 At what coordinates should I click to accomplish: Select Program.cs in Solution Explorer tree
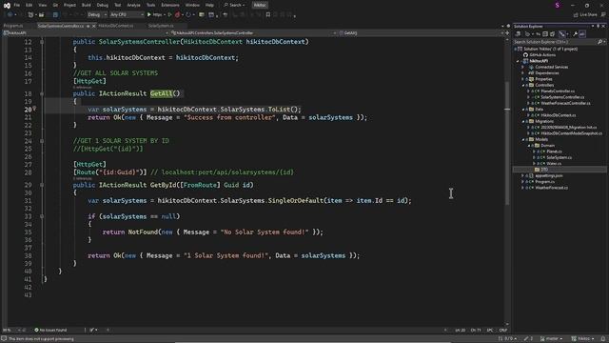click(x=544, y=182)
